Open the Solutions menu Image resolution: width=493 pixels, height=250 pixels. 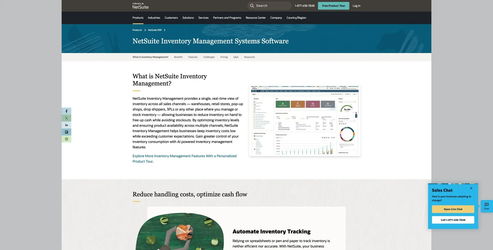(188, 18)
